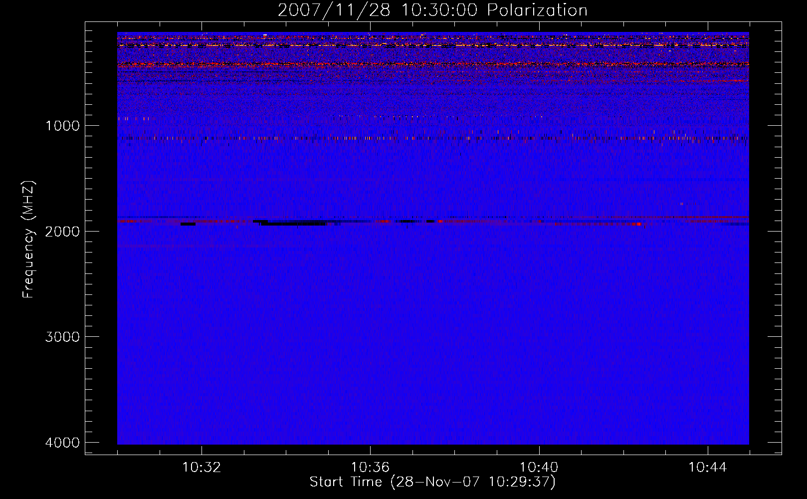Click the 'Start Time (28-Nov-07 10:29:37)' label
807x499 pixels.
[x=432, y=482]
